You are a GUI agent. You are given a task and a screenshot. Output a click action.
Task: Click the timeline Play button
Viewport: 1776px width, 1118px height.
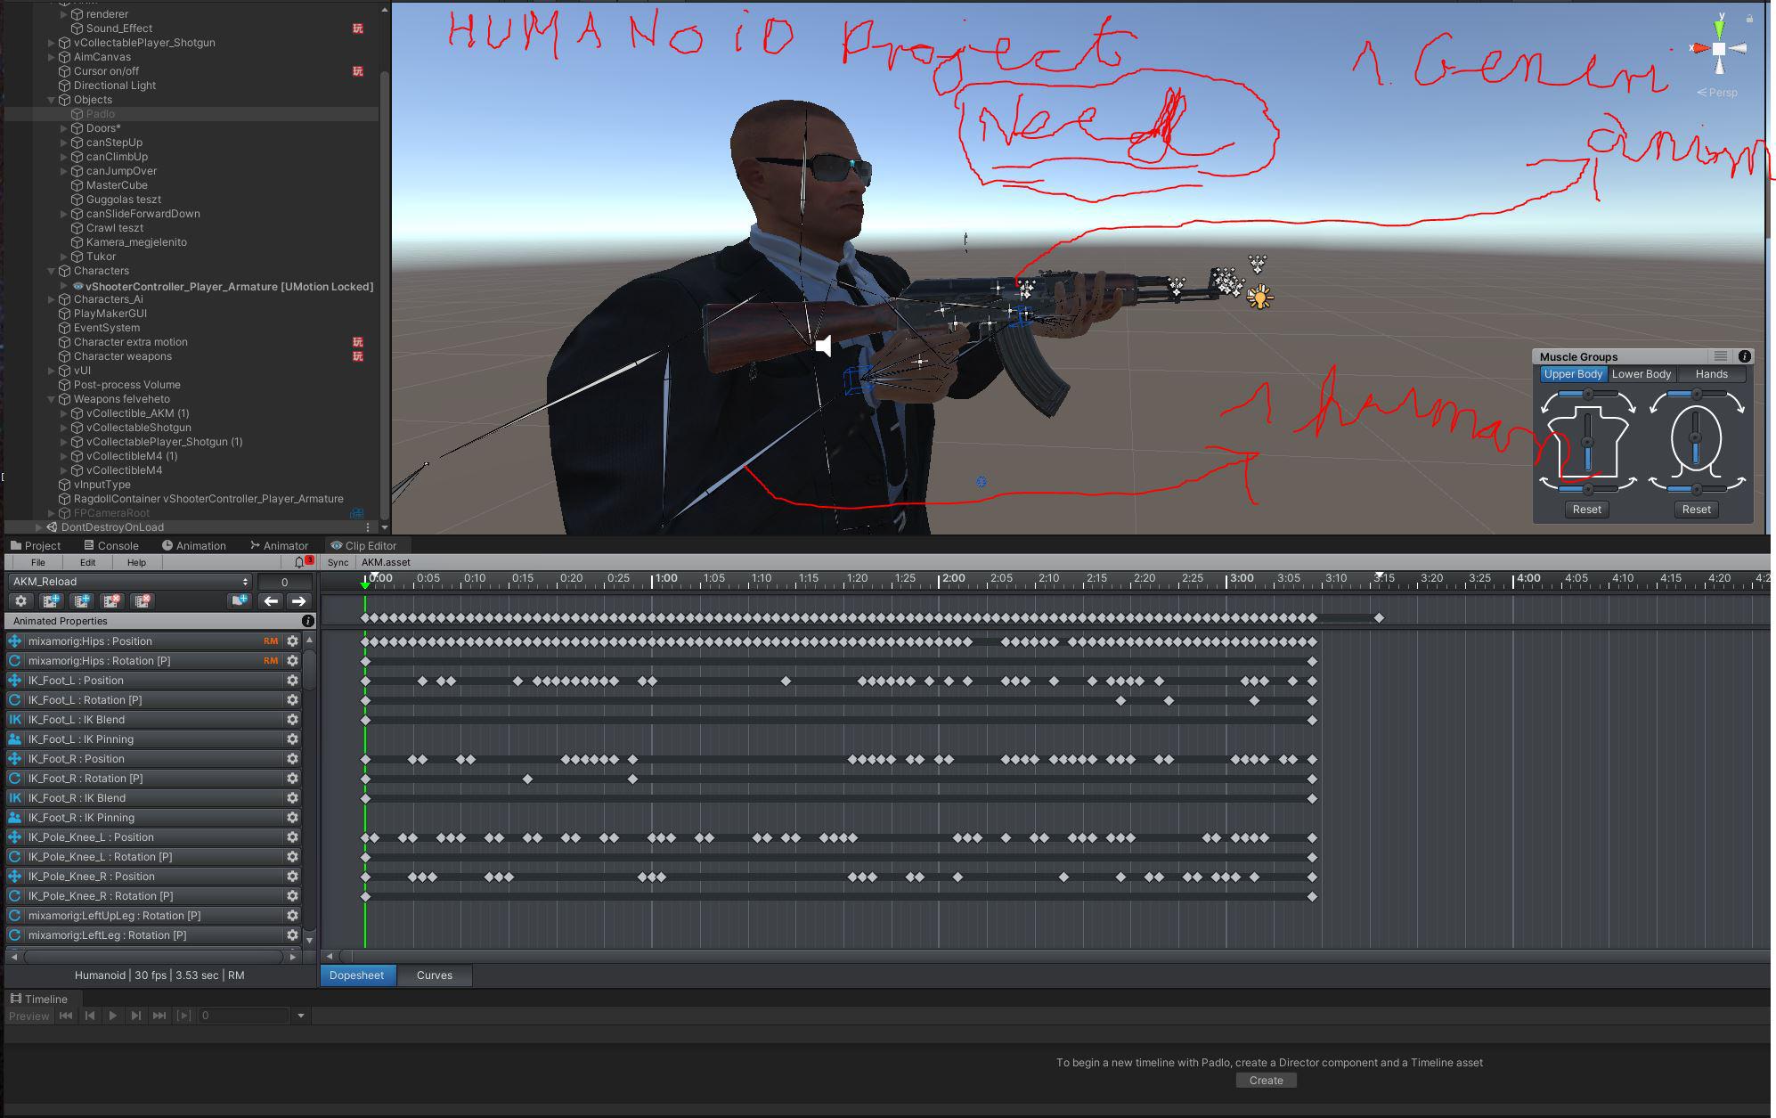pyautogui.click(x=112, y=1016)
